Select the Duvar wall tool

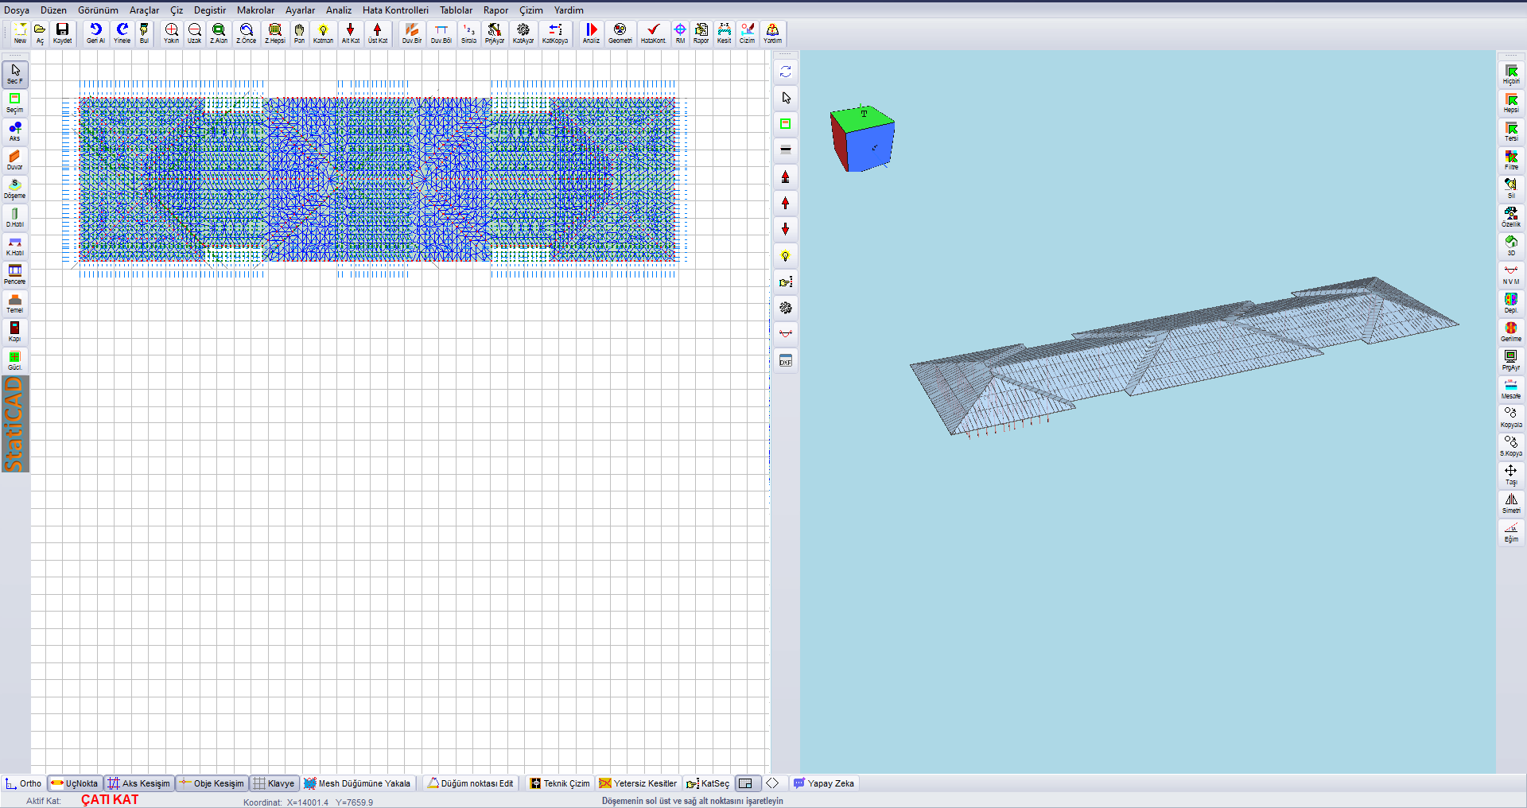pos(14,160)
